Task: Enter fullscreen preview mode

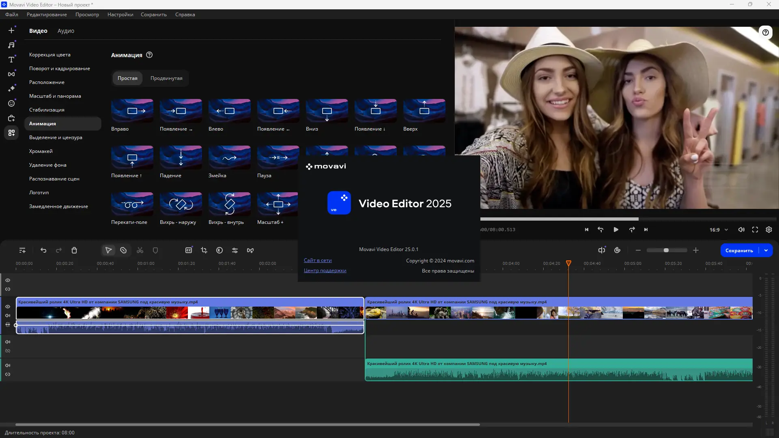Action: click(755, 230)
